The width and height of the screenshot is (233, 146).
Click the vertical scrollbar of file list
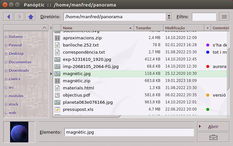point(228,69)
